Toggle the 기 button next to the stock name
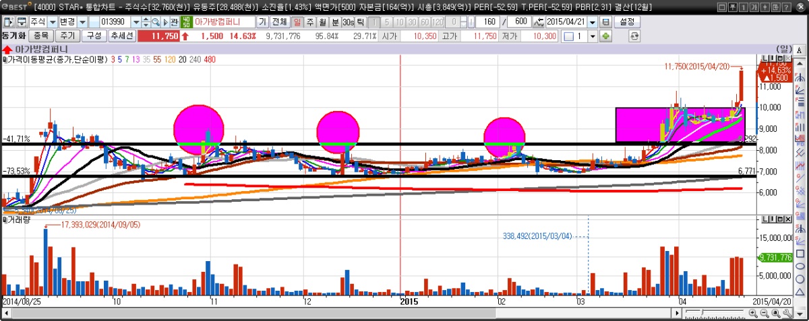The height and width of the screenshot is (321, 809). pos(262,22)
